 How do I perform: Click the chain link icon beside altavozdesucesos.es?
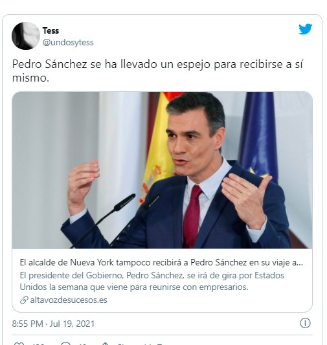(24, 300)
